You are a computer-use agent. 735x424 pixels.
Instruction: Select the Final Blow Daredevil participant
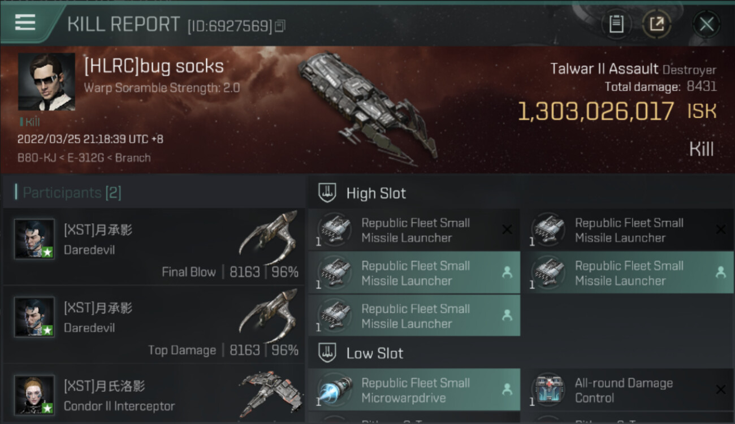point(154,247)
